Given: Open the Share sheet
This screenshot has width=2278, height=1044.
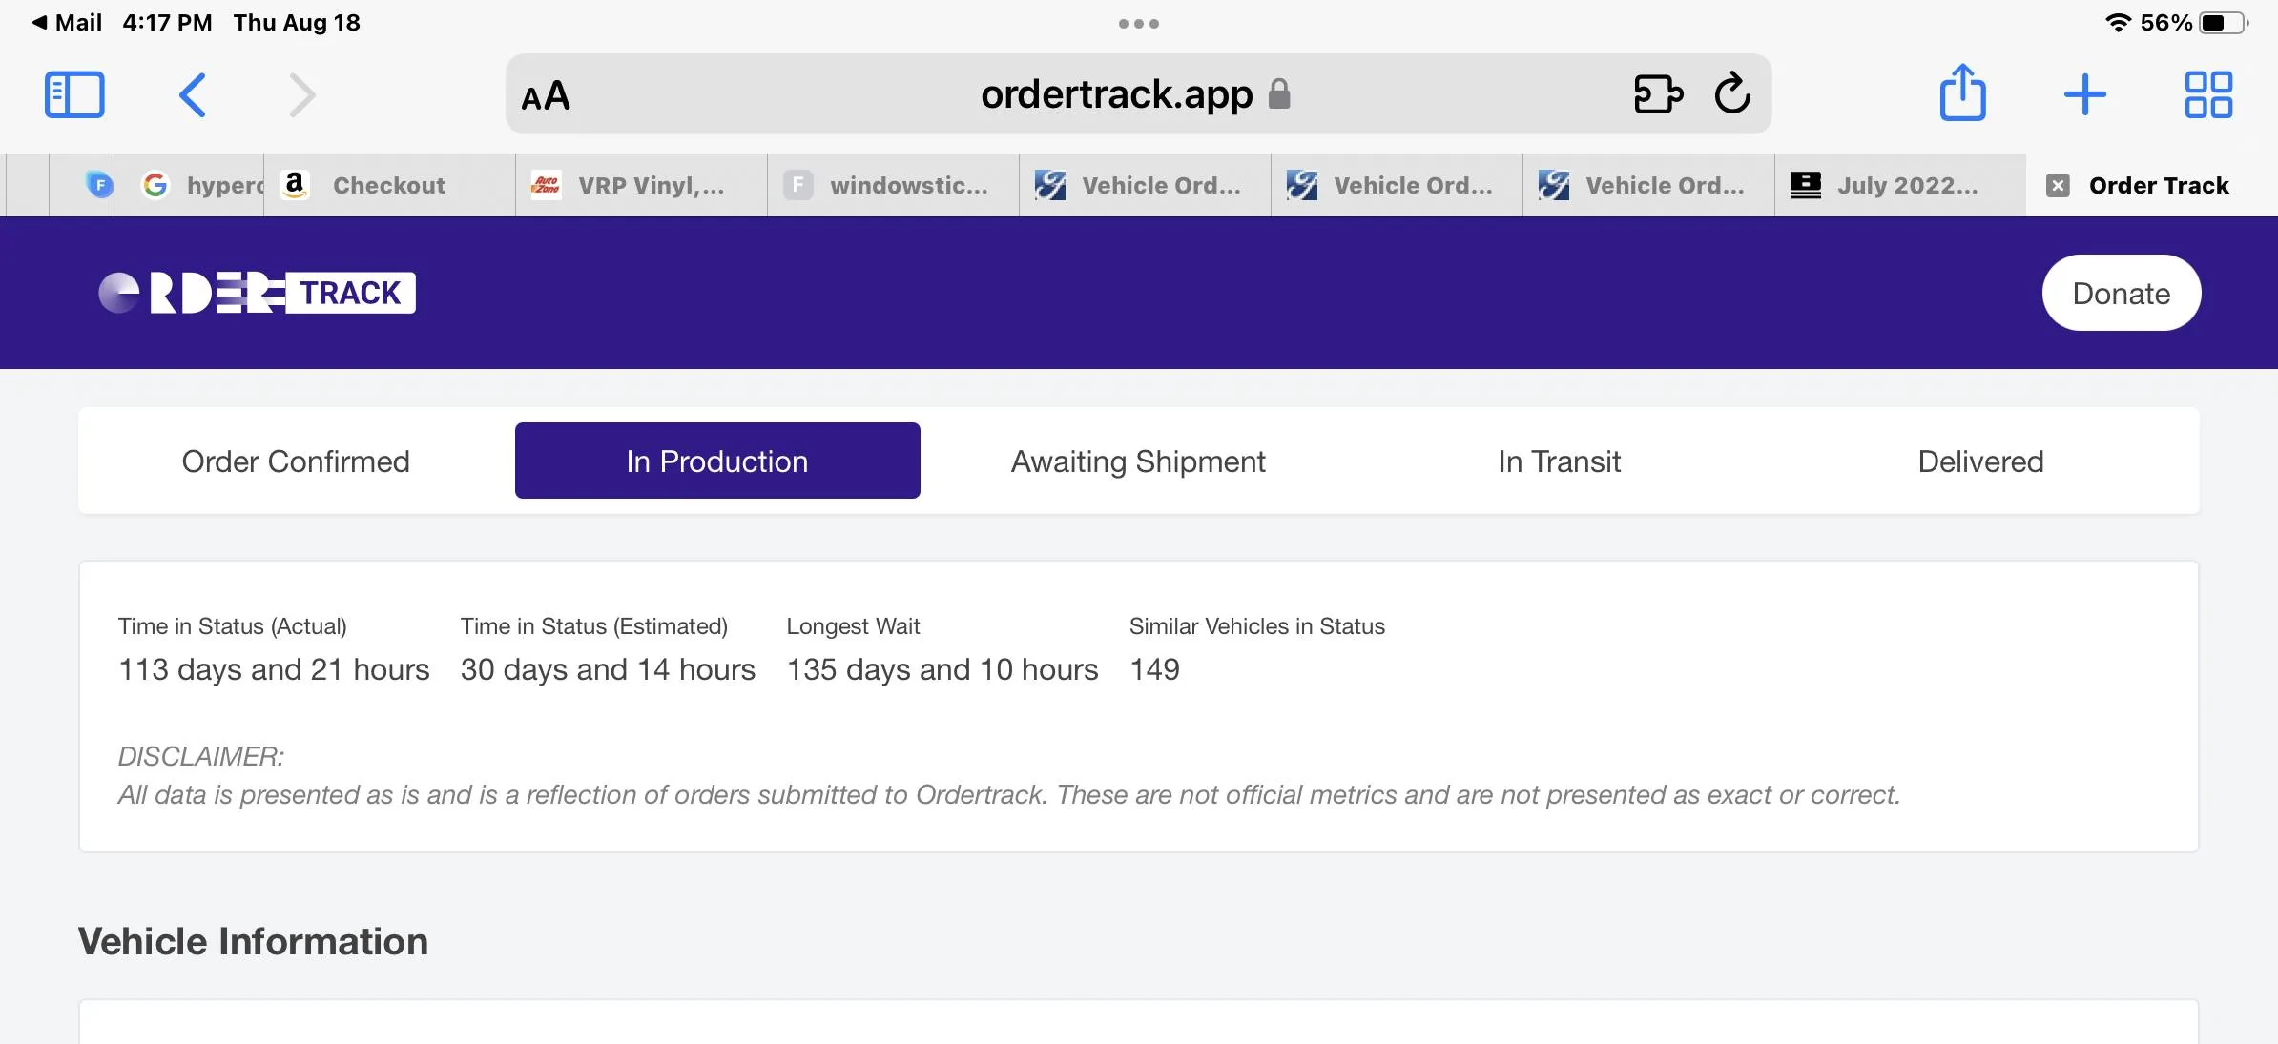Looking at the screenshot, I should tap(1962, 93).
